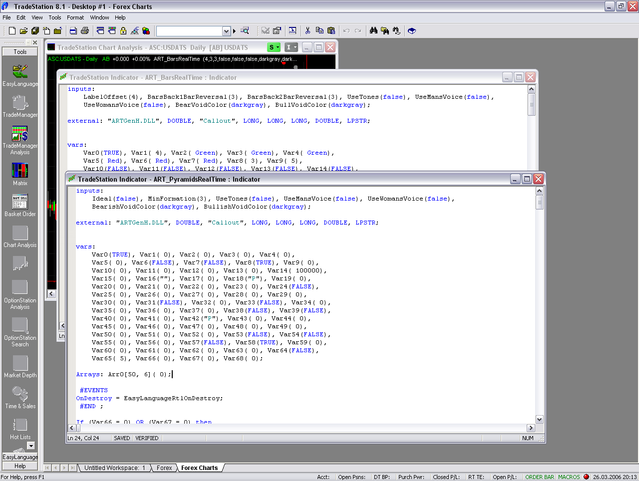Viewport: 639px width, 481px height.
Task: Click the open folder toolbar icon
Action: [x=23, y=31]
